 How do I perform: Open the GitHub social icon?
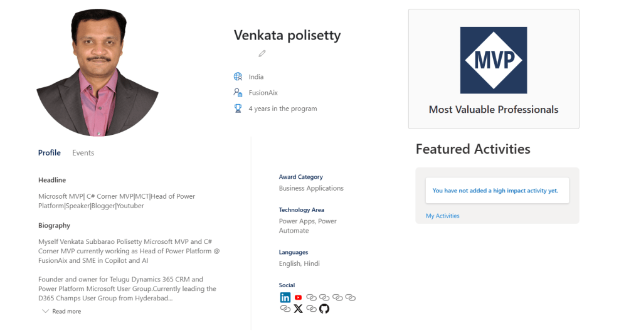click(x=324, y=309)
